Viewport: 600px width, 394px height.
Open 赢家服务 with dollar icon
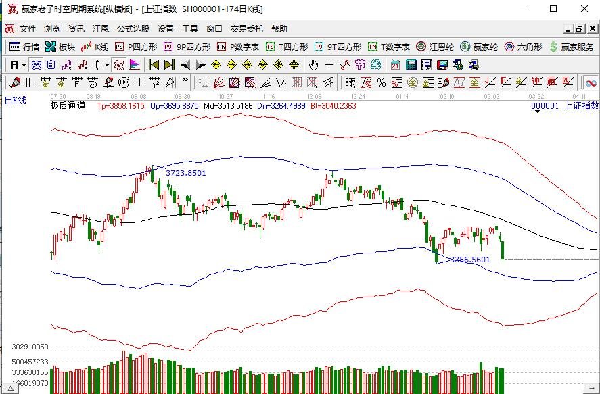pyautogui.click(x=572, y=47)
